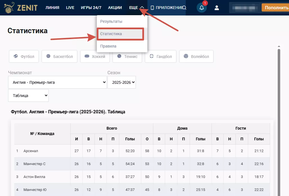Collapse the ЕЩЕ menu chevron
This screenshot has height=196, width=289.
pos(142,8)
